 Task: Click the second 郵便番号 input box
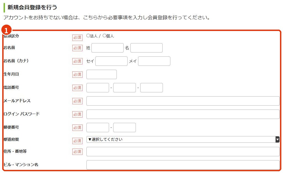point(125,128)
